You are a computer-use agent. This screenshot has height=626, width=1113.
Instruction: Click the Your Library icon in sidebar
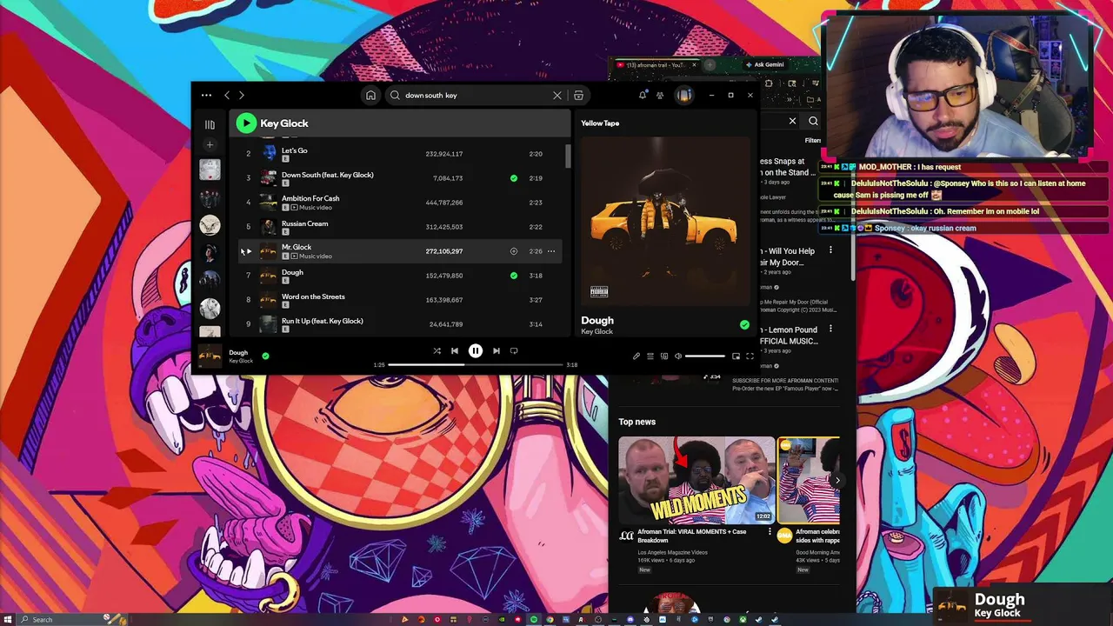point(210,124)
